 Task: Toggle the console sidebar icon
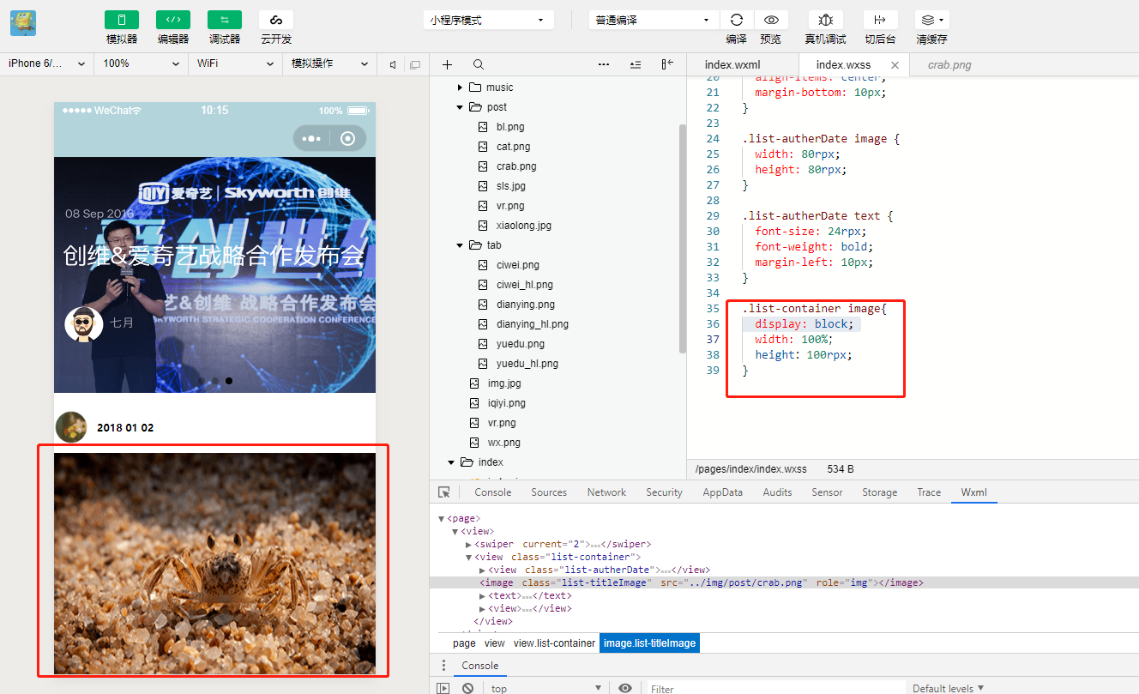(443, 688)
